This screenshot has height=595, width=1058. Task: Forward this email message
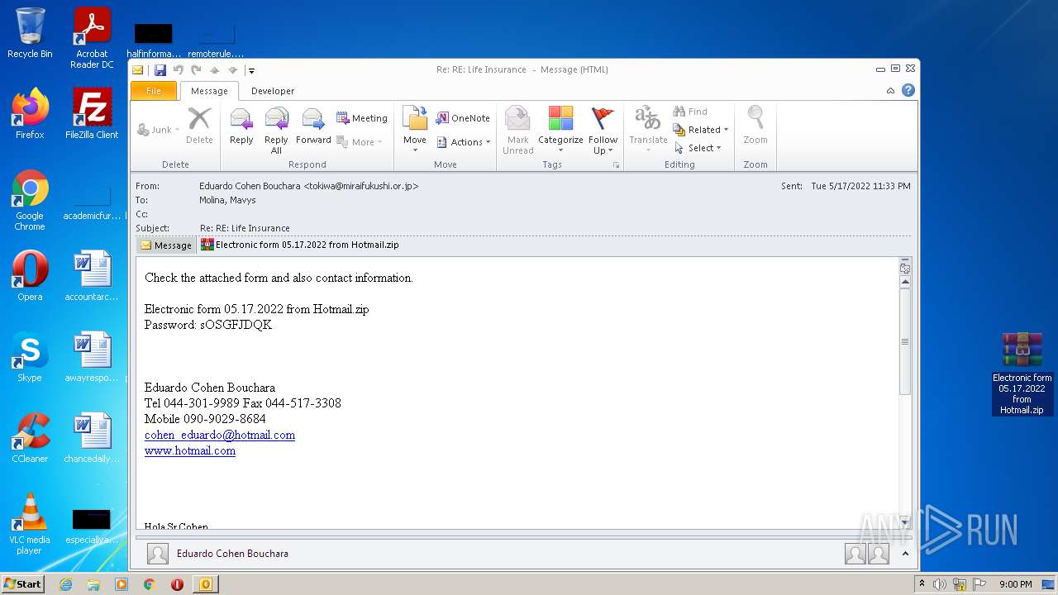click(x=313, y=126)
